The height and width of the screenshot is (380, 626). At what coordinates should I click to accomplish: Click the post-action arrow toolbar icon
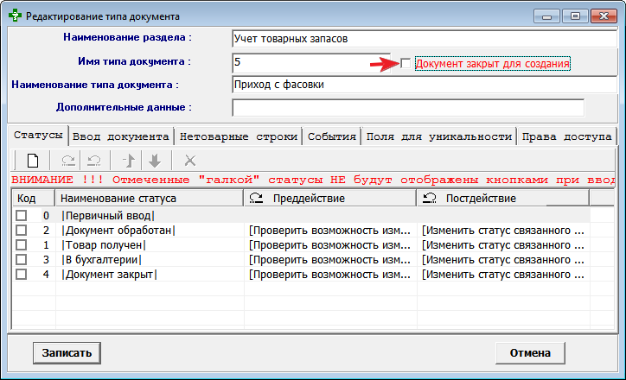[x=94, y=161]
